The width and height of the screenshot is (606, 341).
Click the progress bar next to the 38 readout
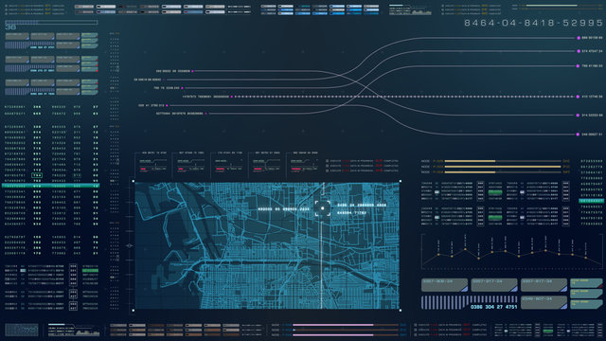tap(51, 23)
